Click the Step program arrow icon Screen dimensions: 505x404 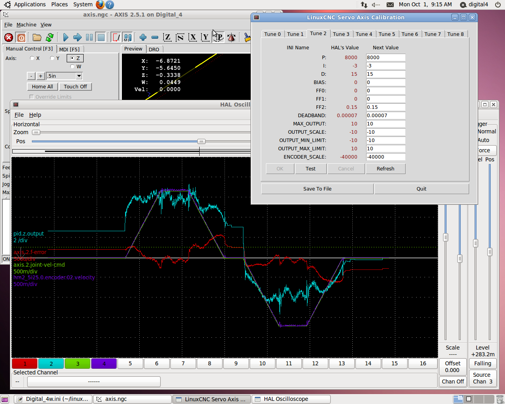77,37
